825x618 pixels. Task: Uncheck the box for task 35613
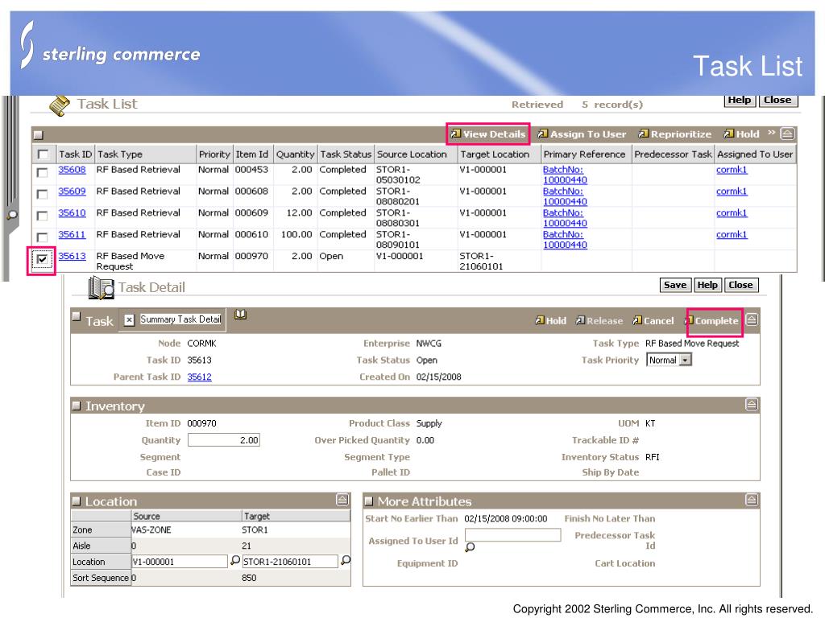(x=43, y=259)
